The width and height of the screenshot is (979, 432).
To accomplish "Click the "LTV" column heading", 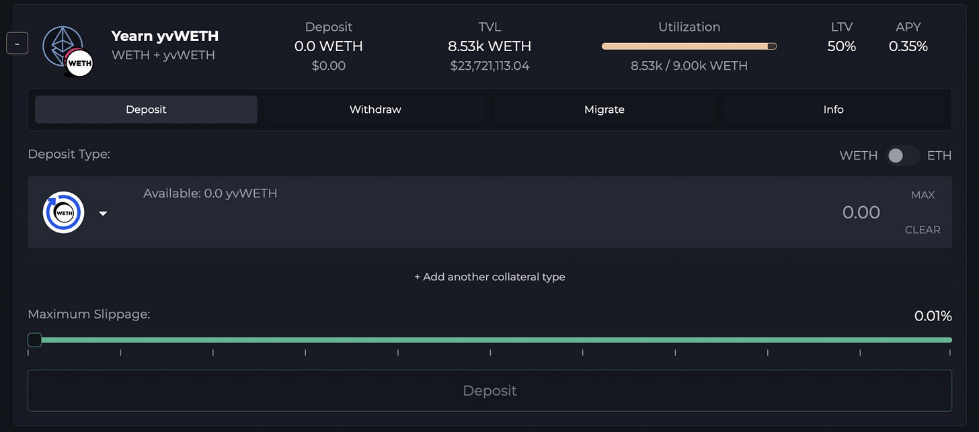I will [x=841, y=27].
